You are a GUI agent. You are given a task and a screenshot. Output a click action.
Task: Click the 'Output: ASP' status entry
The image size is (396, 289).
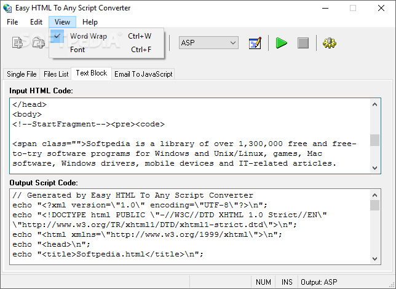pos(319,282)
